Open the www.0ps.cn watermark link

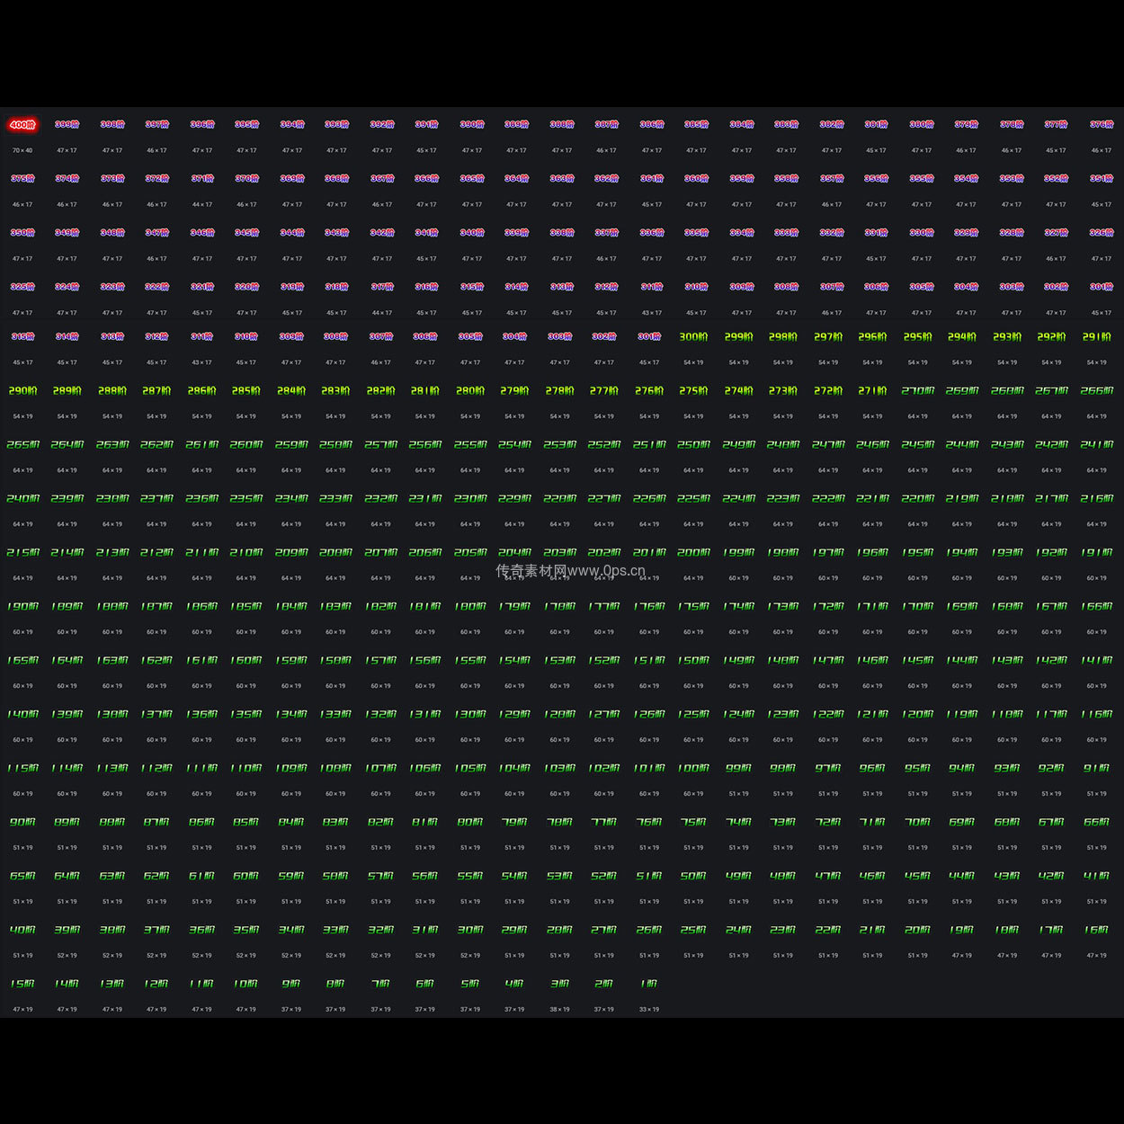click(570, 570)
